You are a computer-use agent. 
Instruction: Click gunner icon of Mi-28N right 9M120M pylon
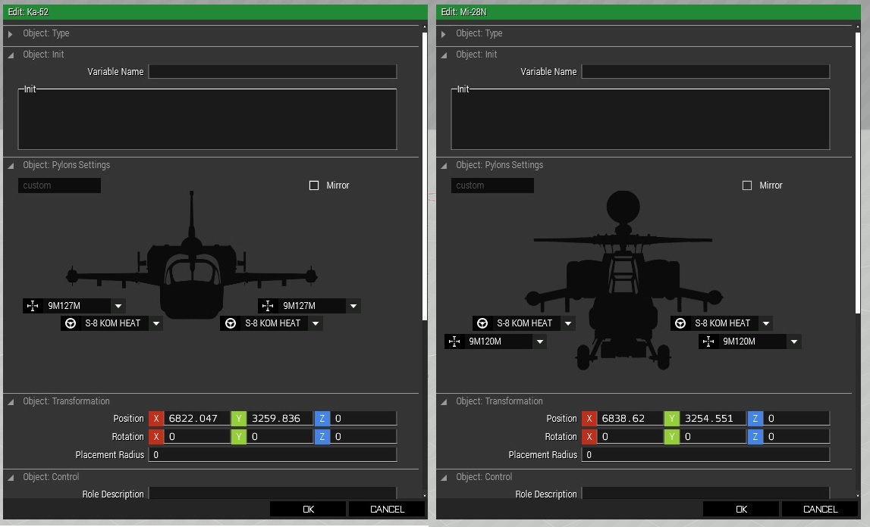(708, 341)
